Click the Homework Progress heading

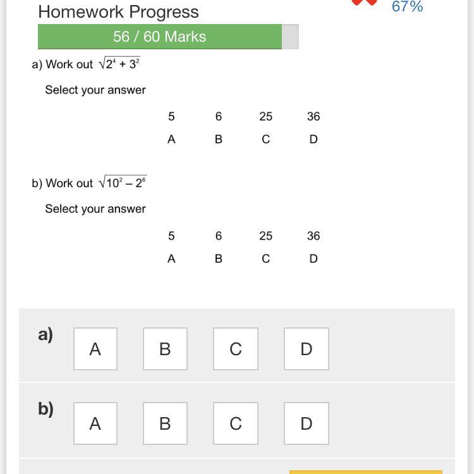(119, 12)
